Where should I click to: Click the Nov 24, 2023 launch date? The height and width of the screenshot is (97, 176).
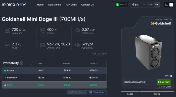[x=58, y=44]
